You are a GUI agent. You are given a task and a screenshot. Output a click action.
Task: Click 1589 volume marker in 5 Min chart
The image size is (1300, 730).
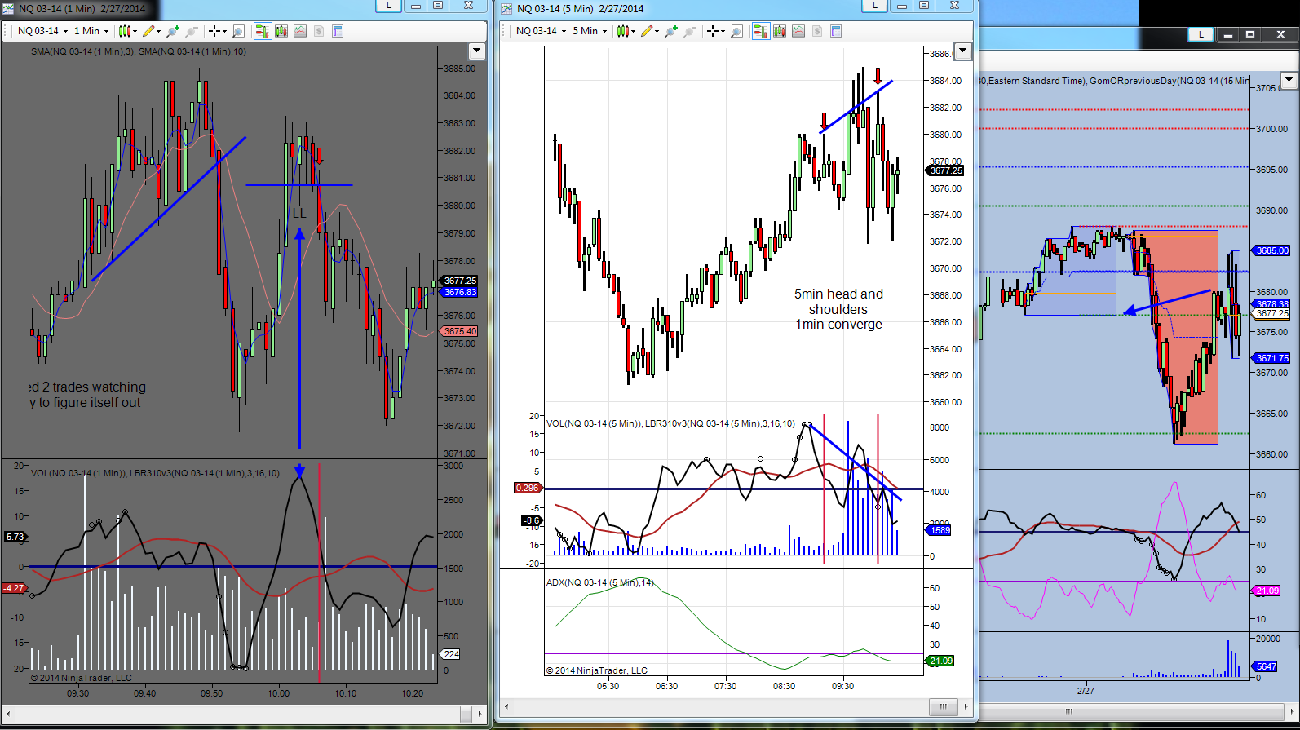940,530
